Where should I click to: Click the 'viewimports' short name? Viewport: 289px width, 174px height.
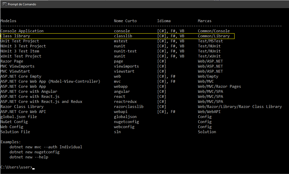click(126, 66)
